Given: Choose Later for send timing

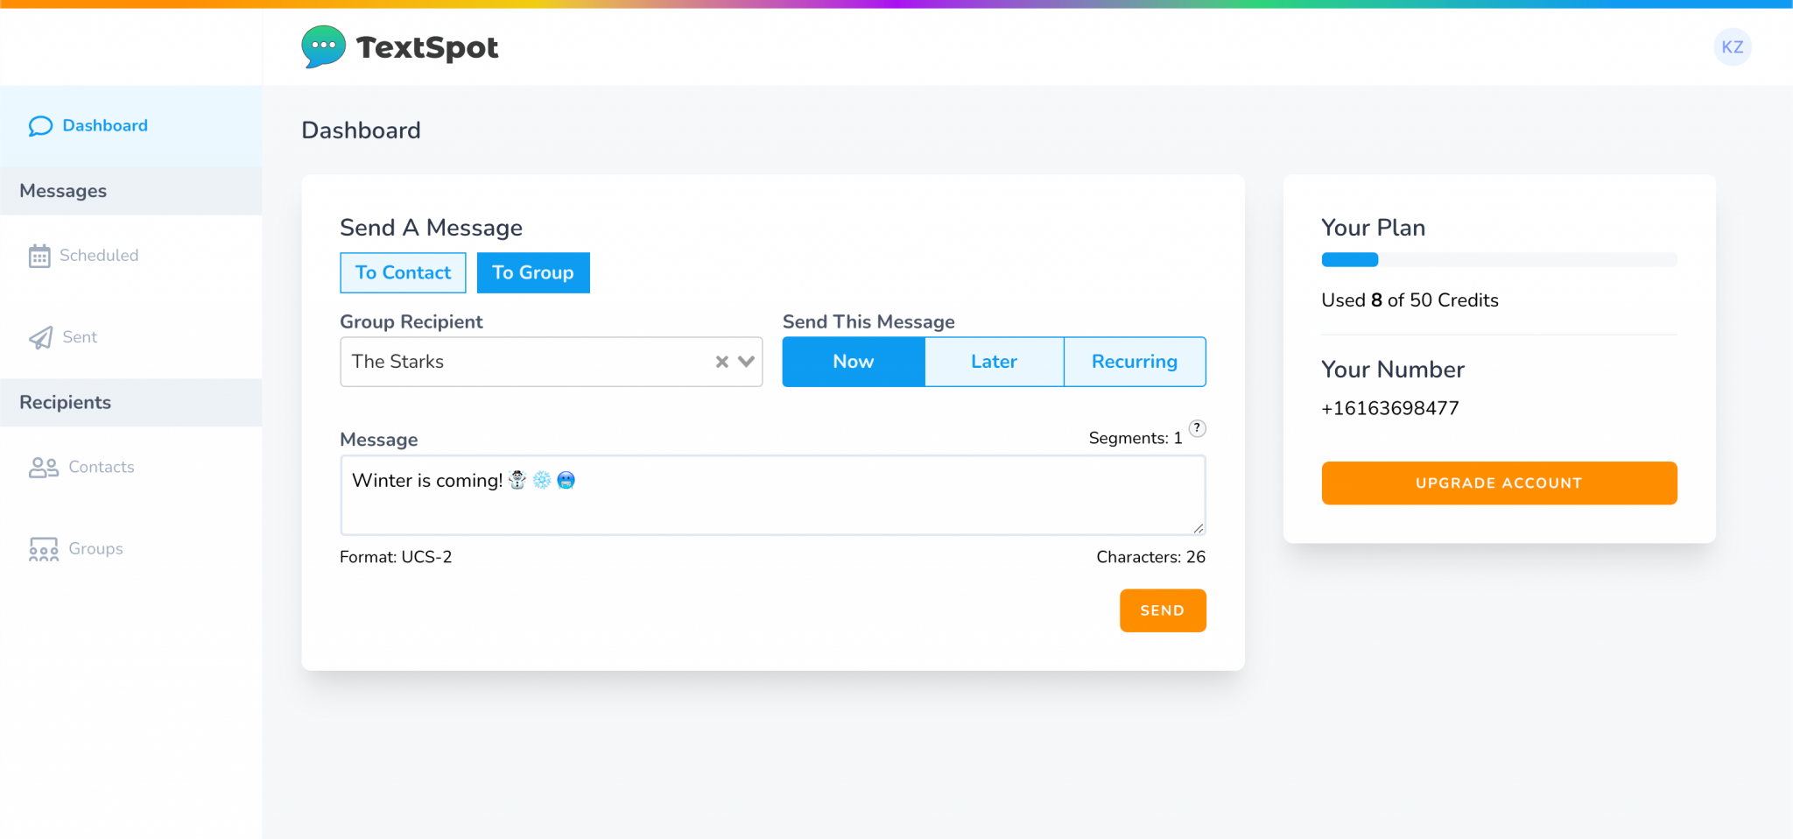Looking at the screenshot, I should pyautogui.click(x=994, y=362).
